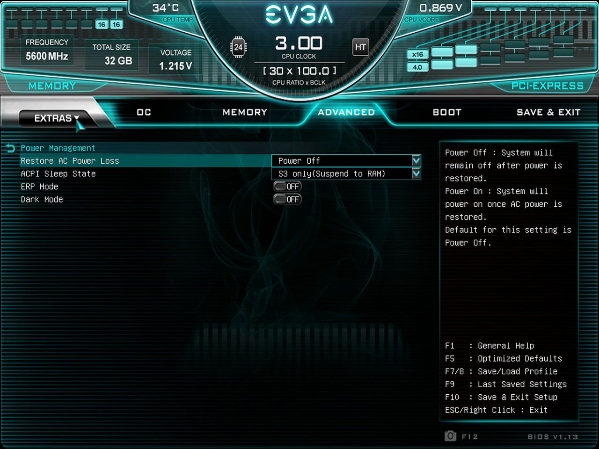Image resolution: width=599 pixels, height=449 pixels.
Task: Click the HT hyper-threading indicator icon
Action: point(360,47)
